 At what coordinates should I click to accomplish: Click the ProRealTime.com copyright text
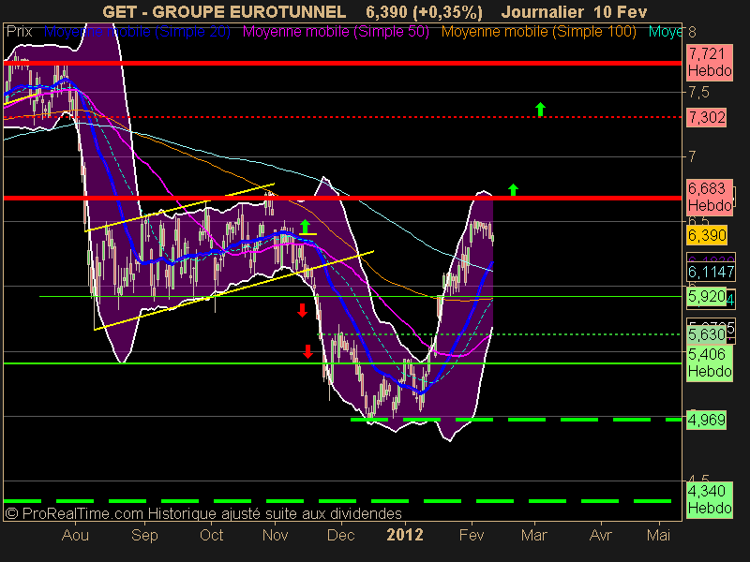coord(203,513)
